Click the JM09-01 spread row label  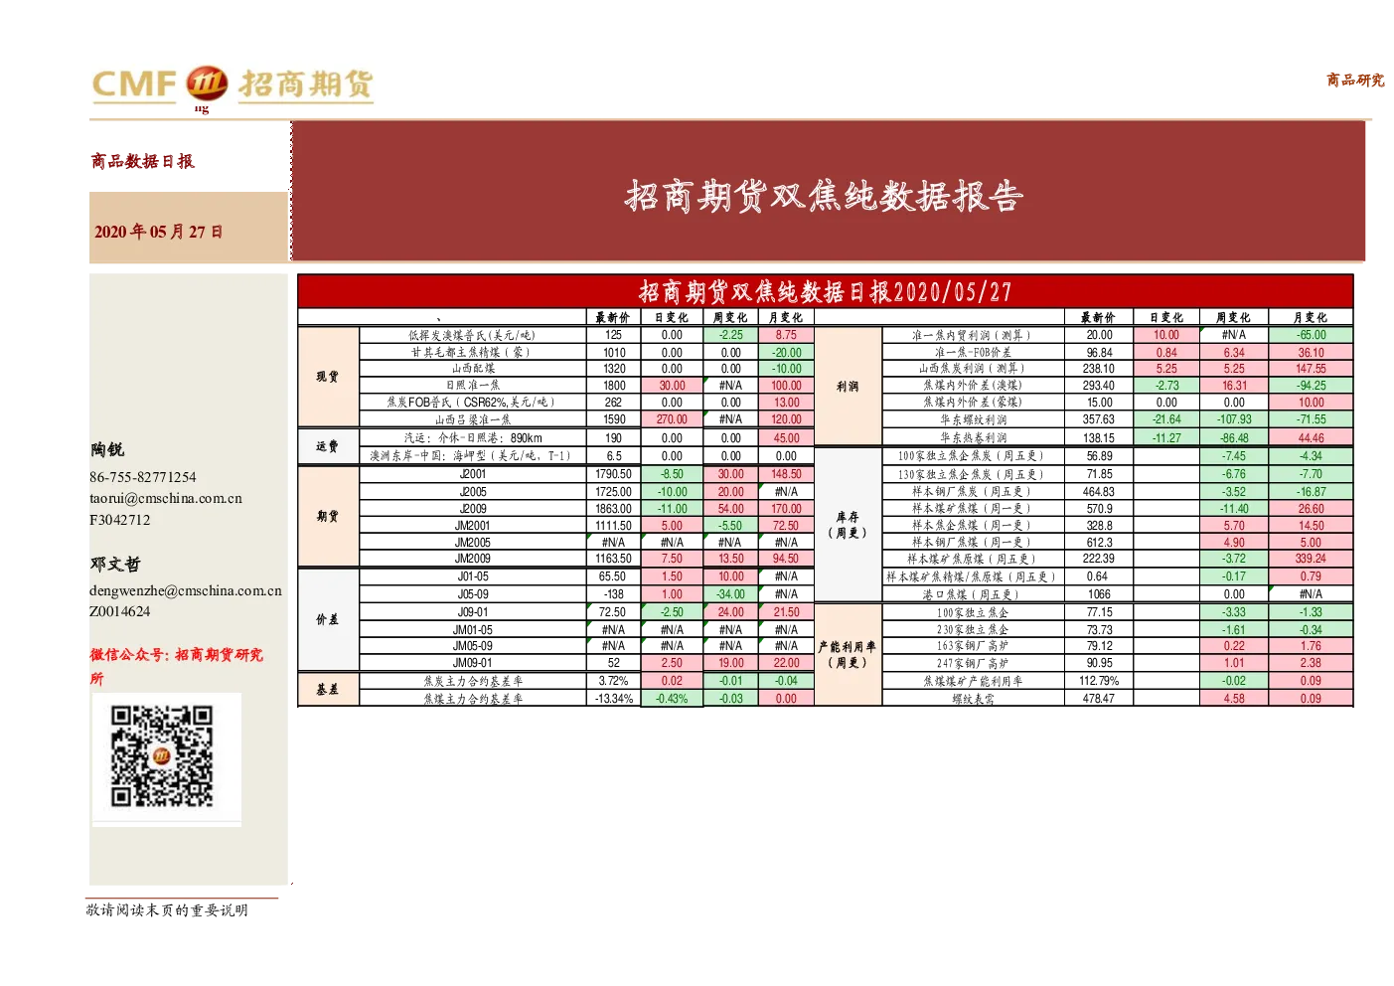(x=472, y=663)
